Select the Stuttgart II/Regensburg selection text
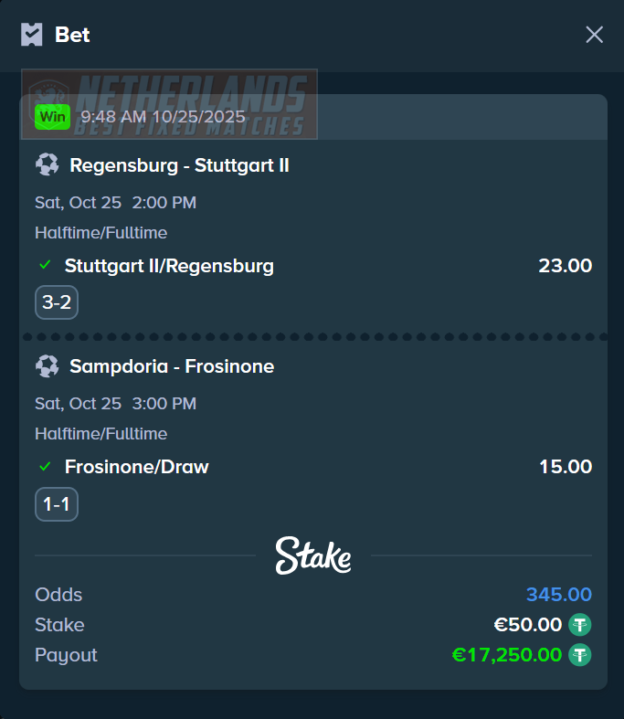The image size is (624, 719). pyautogui.click(x=169, y=266)
